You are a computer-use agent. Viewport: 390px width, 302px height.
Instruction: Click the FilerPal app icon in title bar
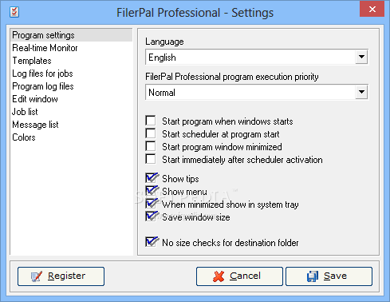(14, 12)
